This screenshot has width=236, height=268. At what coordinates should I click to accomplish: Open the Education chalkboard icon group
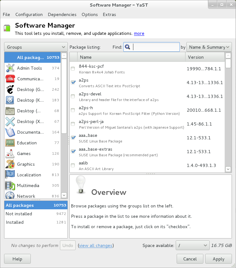[10, 143]
